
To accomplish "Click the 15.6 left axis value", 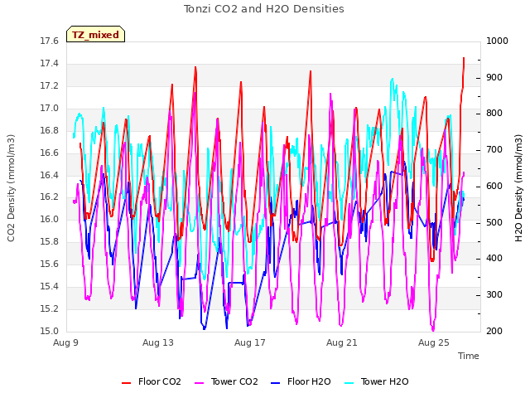I will tap(50, 264).
